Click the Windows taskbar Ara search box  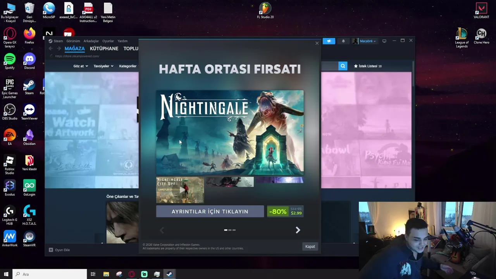pos(50,274)
